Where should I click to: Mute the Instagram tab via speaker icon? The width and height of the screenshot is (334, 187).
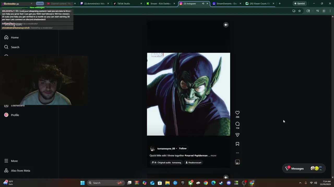203,4
